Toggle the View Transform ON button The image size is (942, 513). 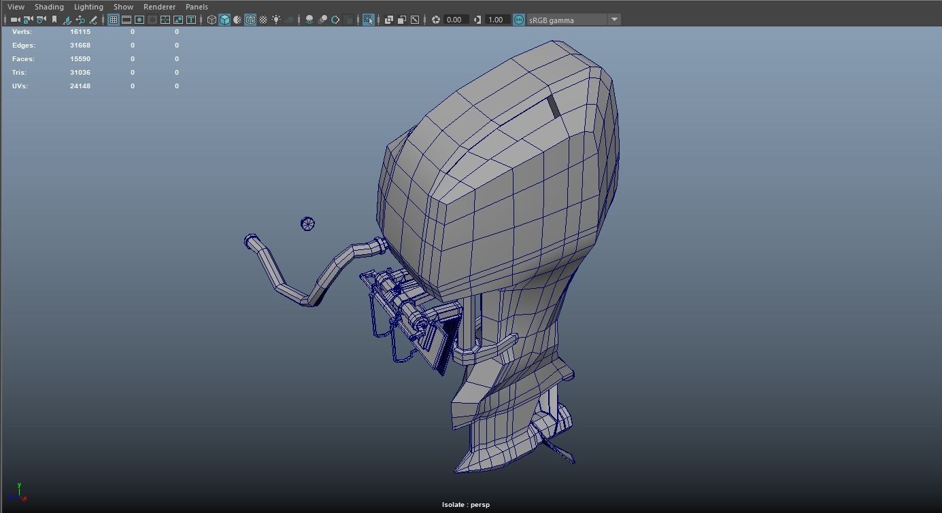pos(519,20)
